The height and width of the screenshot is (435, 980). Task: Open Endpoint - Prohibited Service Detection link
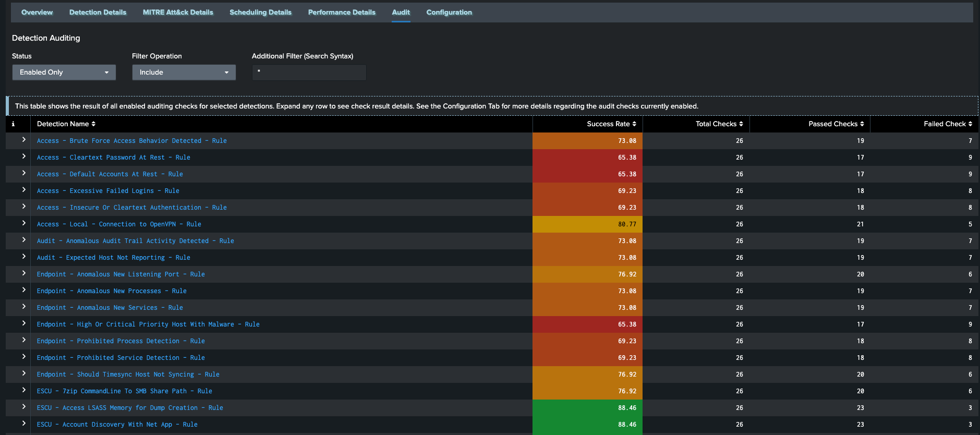(120, 358)
